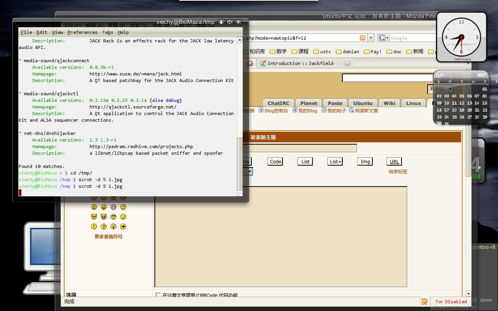
Task: Click the notes icon in Firefox status bar
Action: click(x=424, y=301)
